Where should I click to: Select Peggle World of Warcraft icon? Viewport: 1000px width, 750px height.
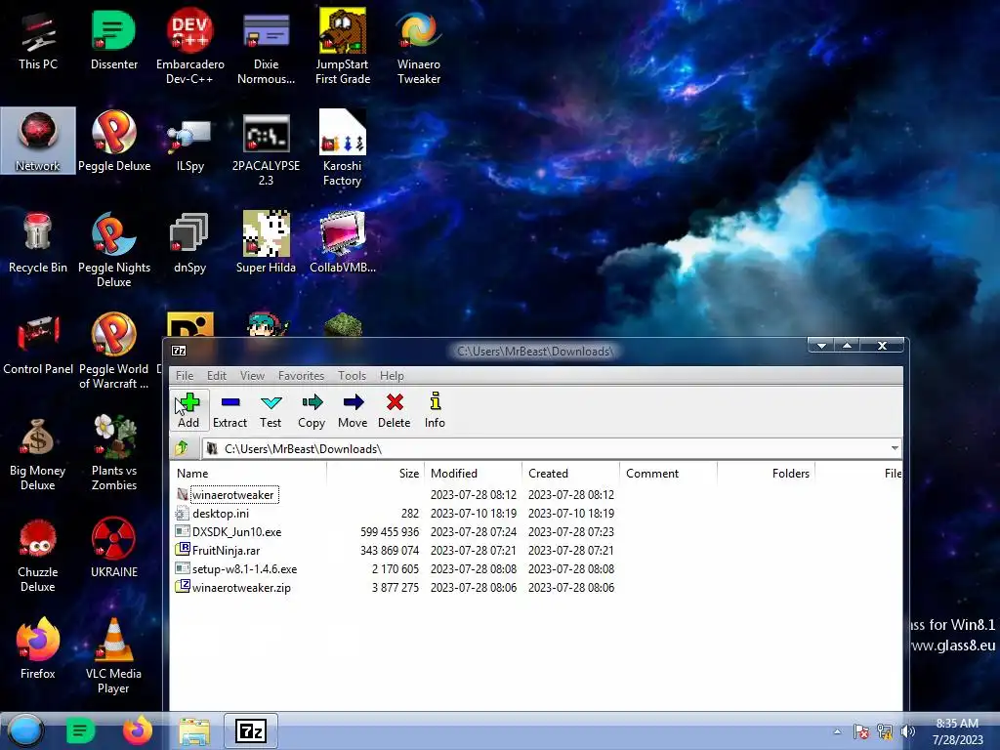114,352
